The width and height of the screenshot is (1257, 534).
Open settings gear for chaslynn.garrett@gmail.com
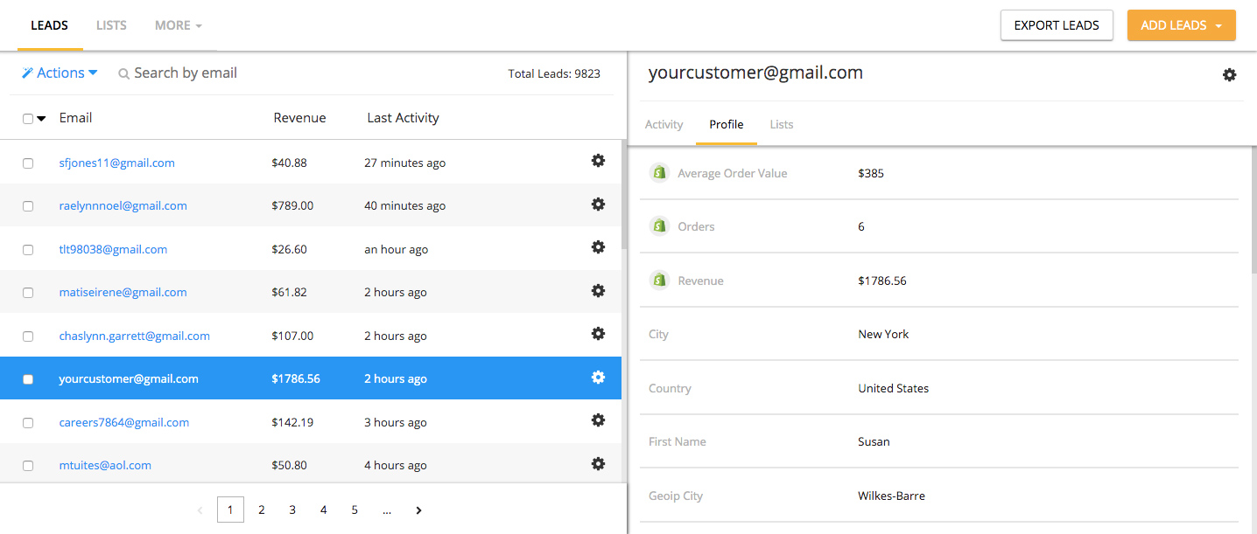tap(598, 334)
